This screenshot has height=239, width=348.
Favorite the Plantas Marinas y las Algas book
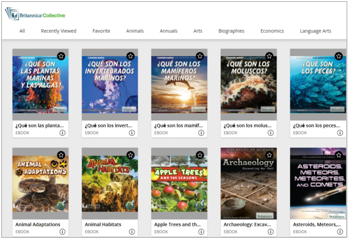tap(61, 56)
